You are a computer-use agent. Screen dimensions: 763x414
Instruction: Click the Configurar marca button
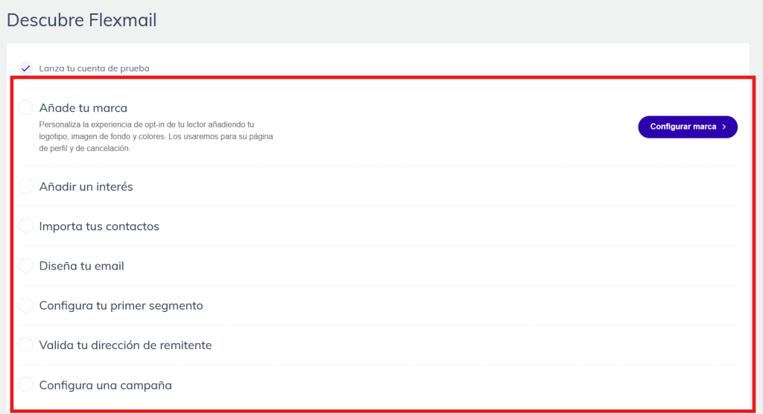[688, 127]
